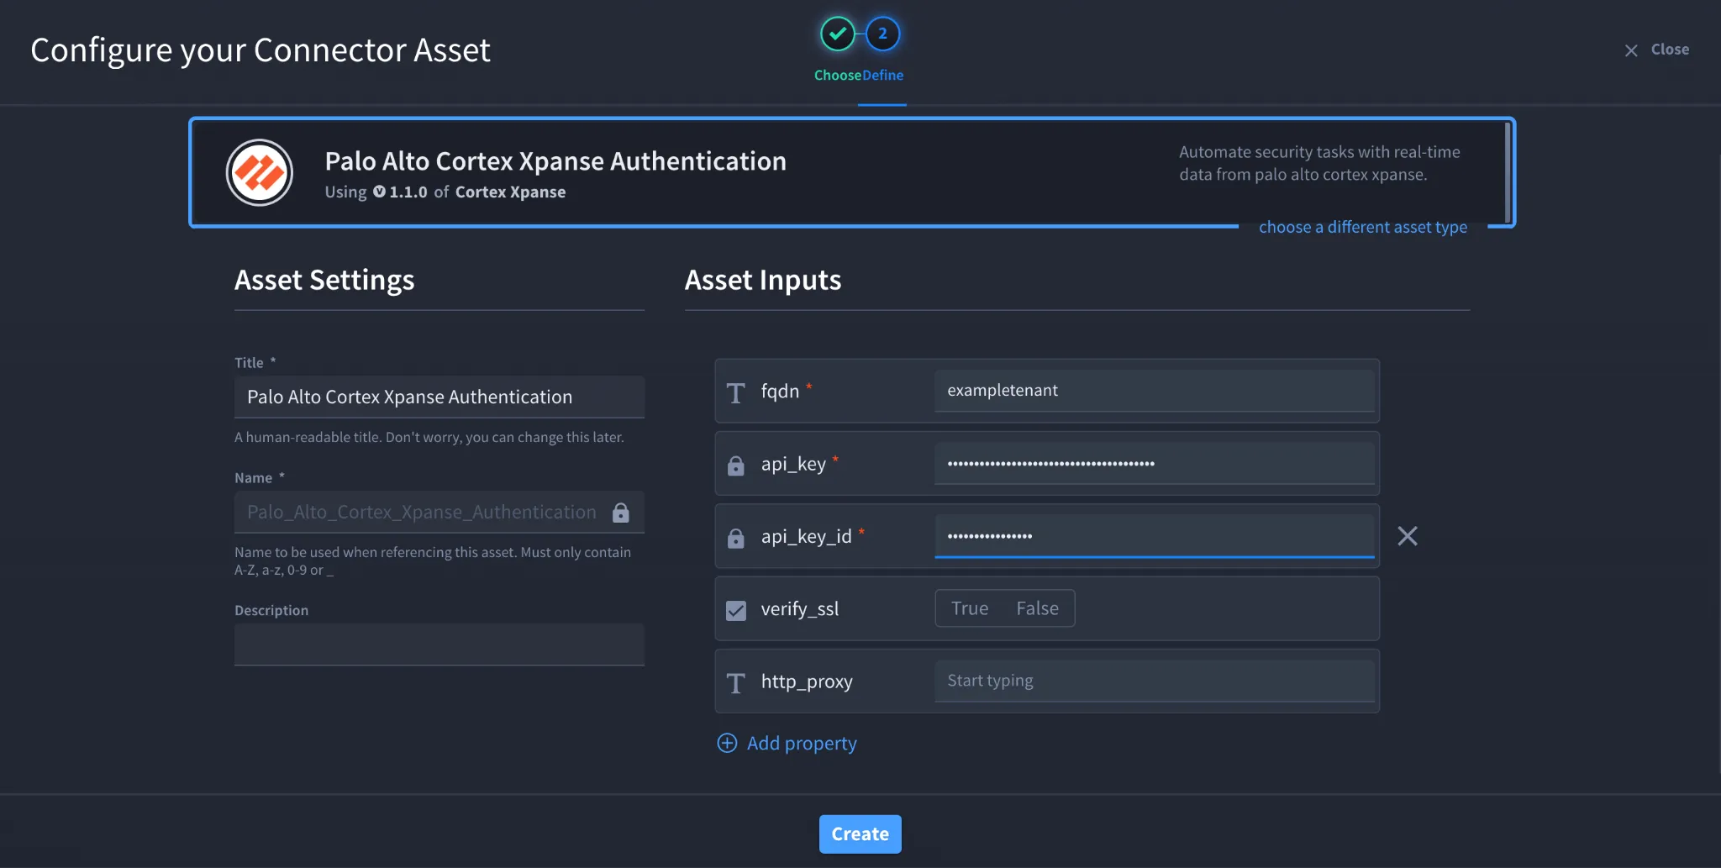Focus the fqdn input containing exampletenant
The height and width of the screenshot is (868, 1721).
point(1155,391)
